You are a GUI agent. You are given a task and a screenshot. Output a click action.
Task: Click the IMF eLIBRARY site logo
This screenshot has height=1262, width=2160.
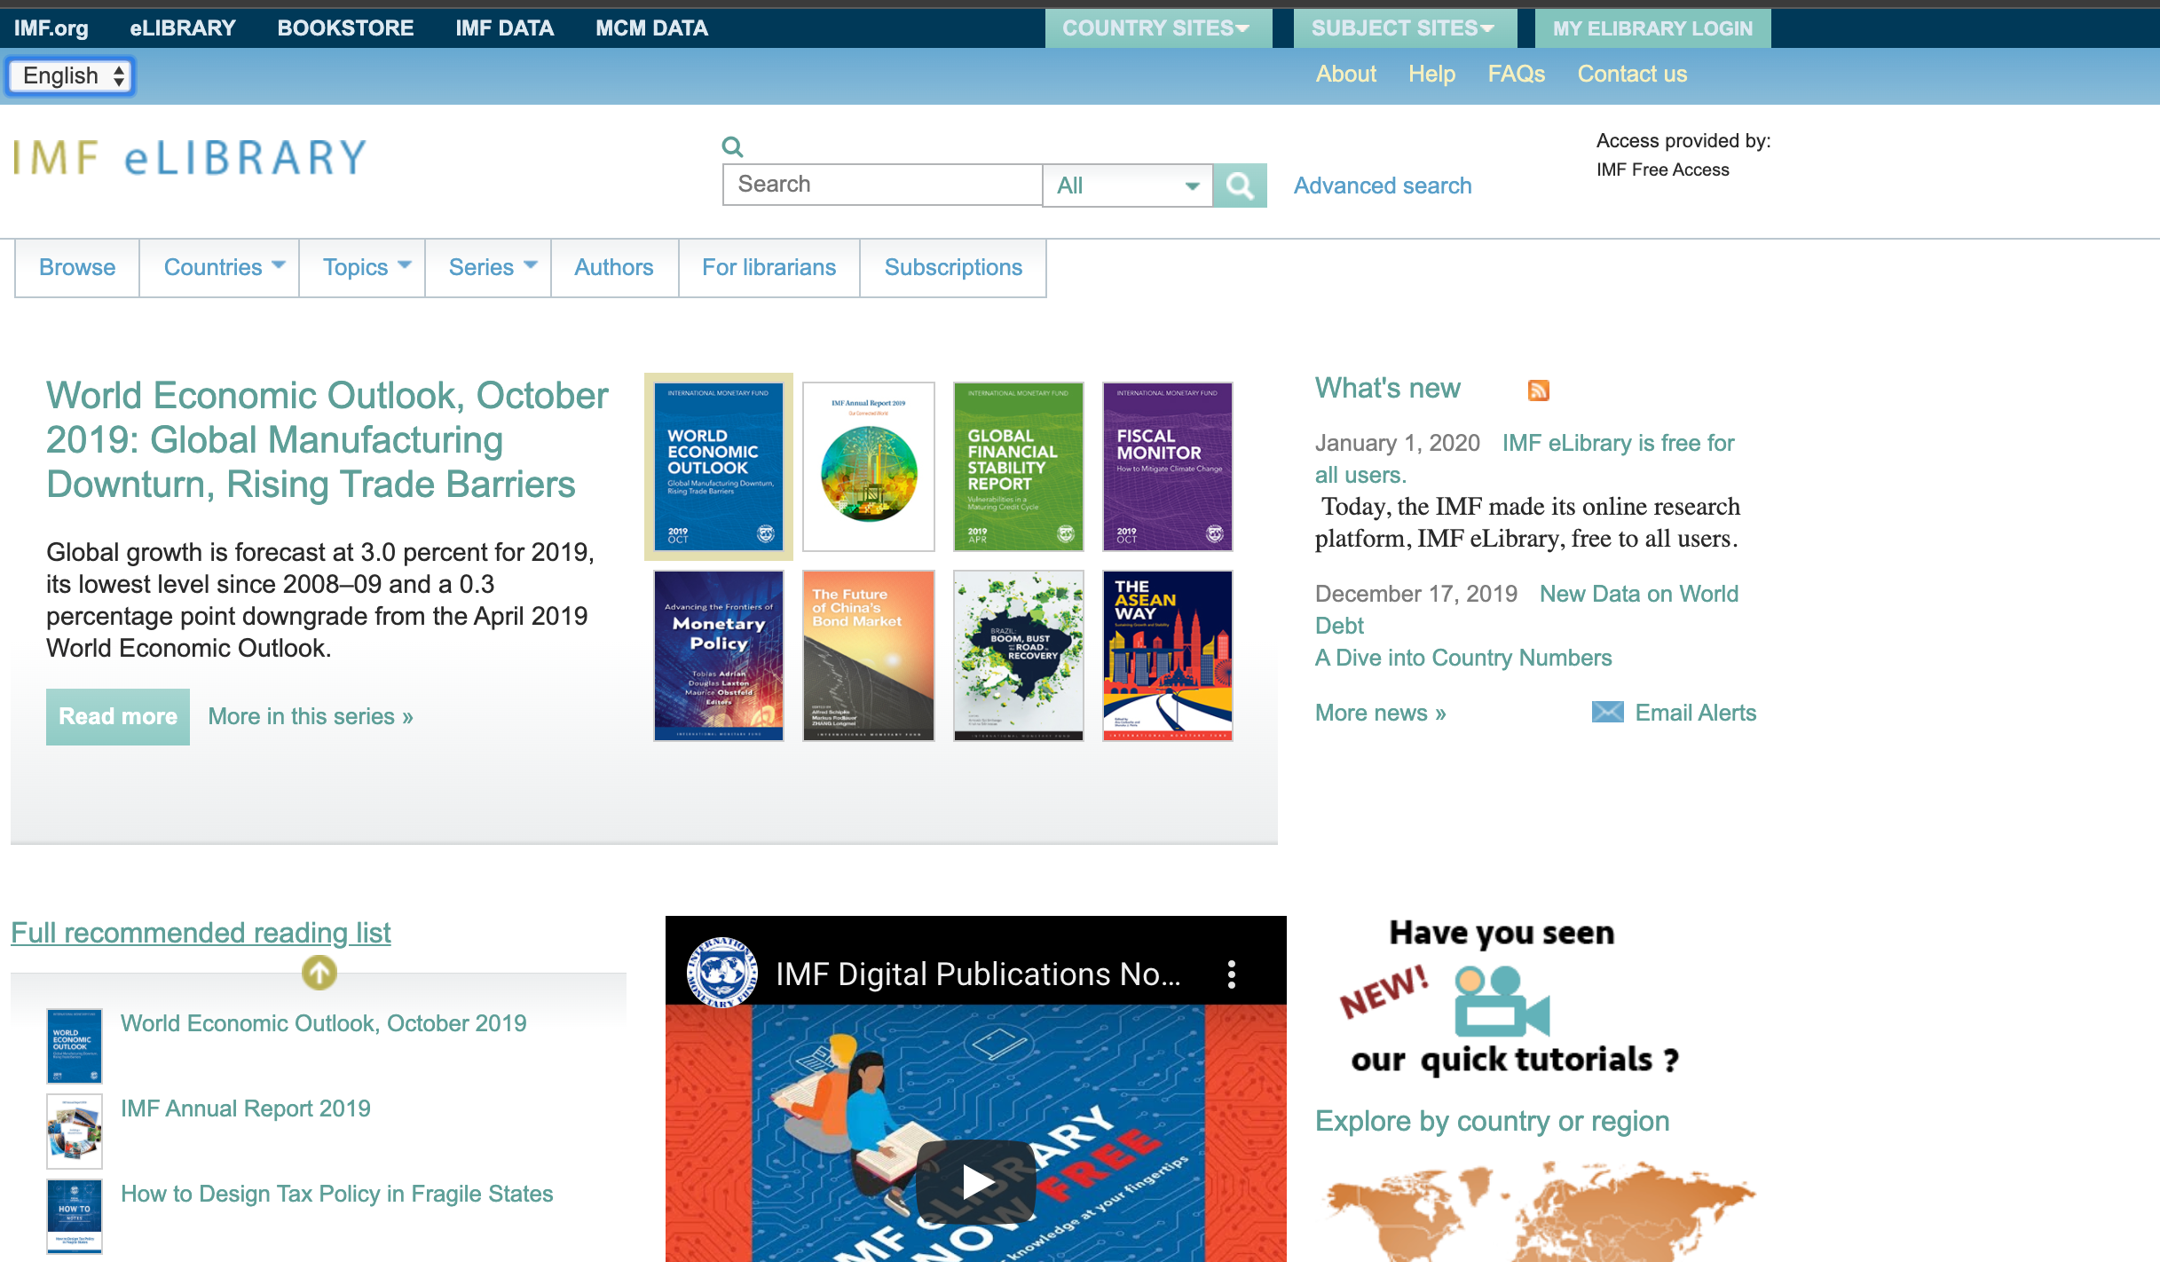pos(189,158)
